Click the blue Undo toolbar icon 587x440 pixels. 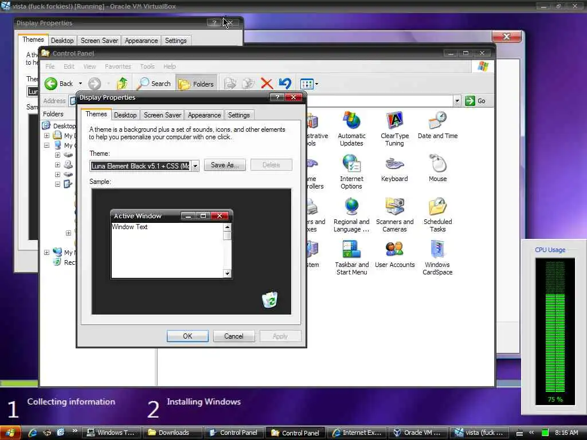[x=285, y=84]
